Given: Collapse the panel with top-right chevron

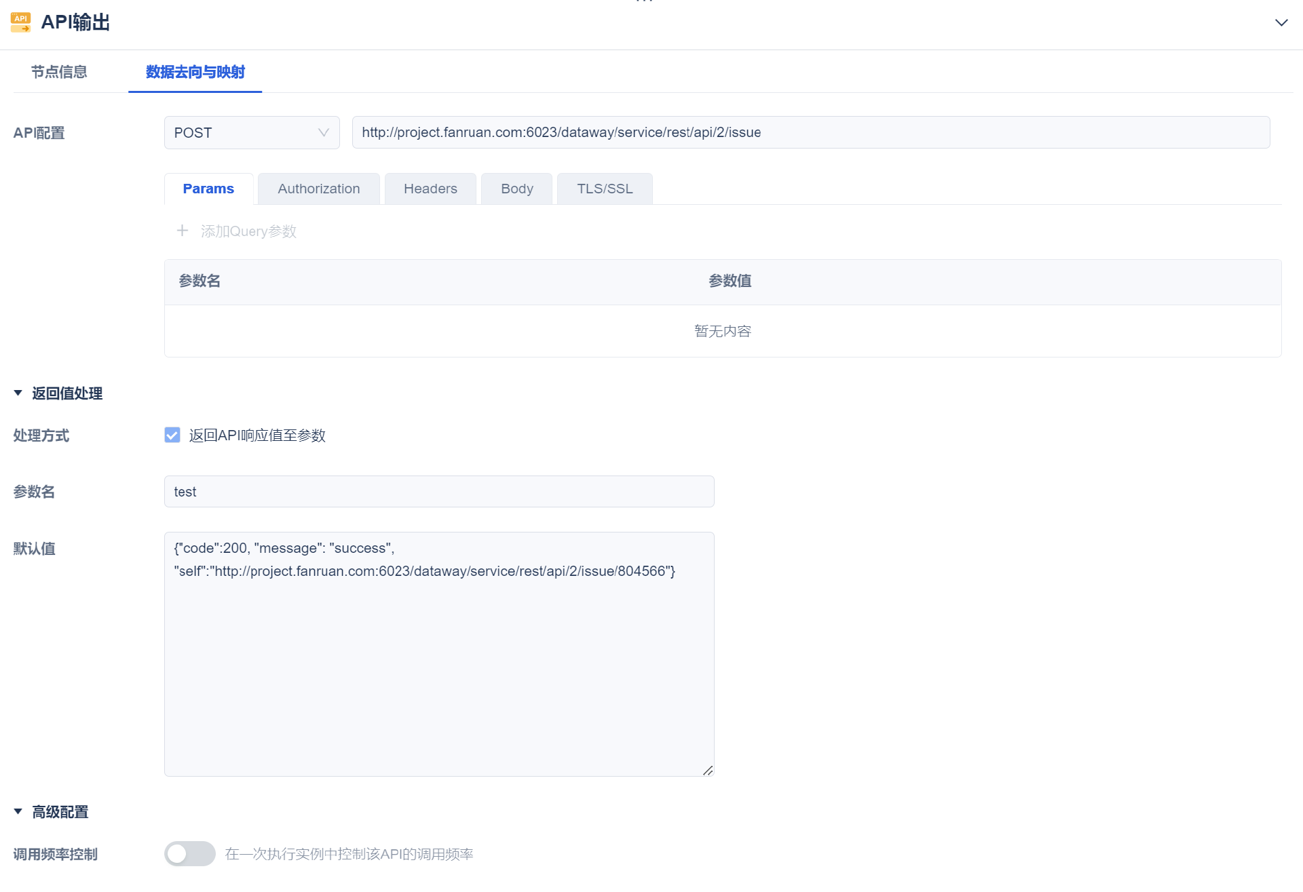Looking at the screenshot, I should pos(1281,22).
